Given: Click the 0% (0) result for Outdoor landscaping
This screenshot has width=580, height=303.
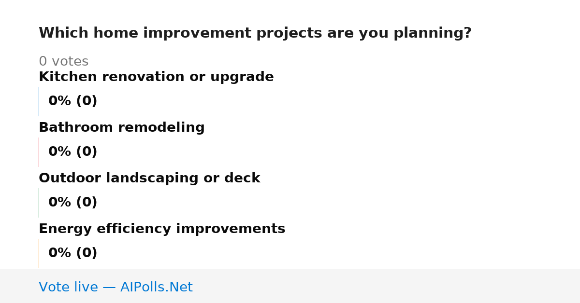Looking at the screenshot, I should tap(72, 203).
